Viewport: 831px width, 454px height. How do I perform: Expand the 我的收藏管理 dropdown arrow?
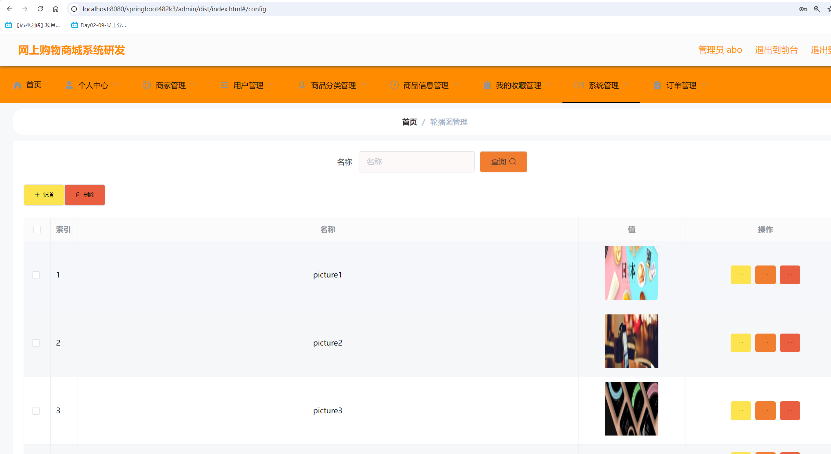click(549, 85)
